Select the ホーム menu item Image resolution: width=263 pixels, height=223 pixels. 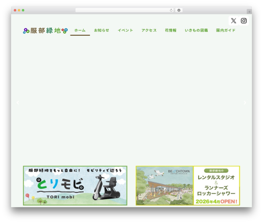click(x=80, y=31)
